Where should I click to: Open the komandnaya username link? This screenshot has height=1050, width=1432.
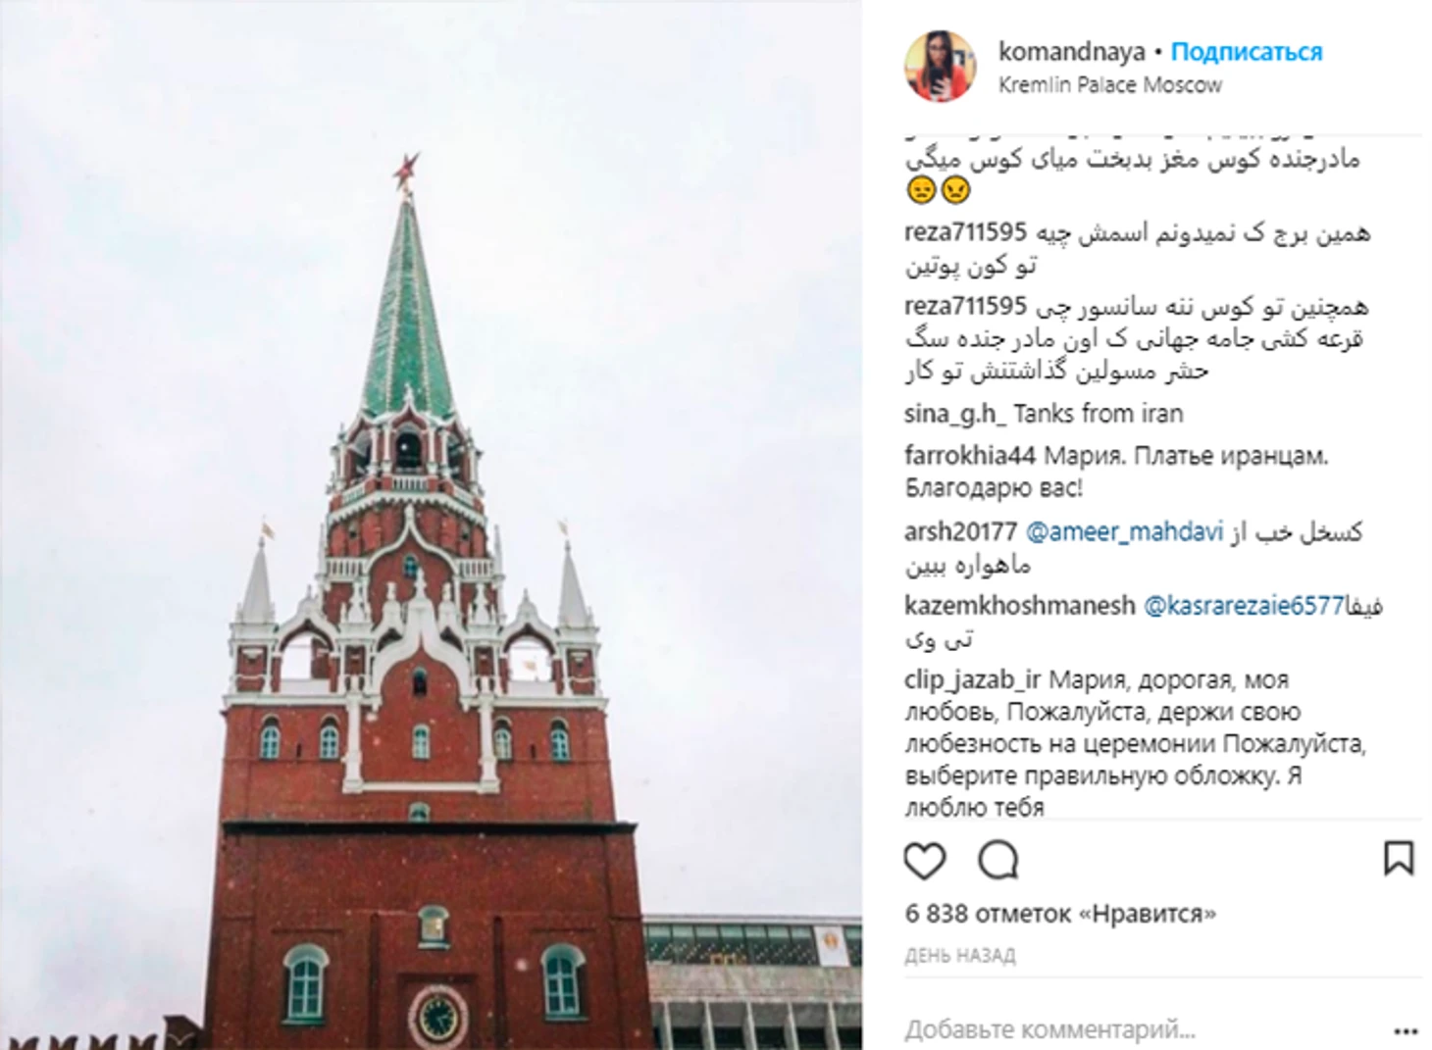click(1071, 52)
